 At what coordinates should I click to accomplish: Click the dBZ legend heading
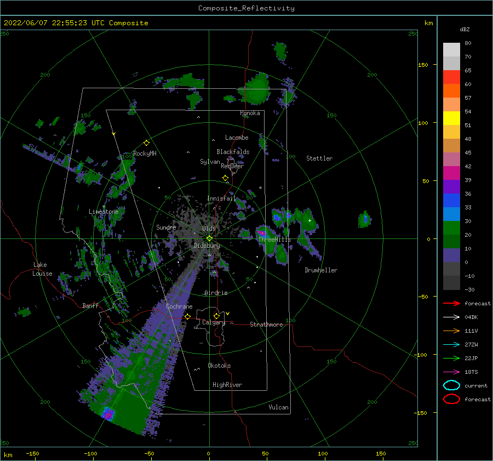click(x=465, y=29)
